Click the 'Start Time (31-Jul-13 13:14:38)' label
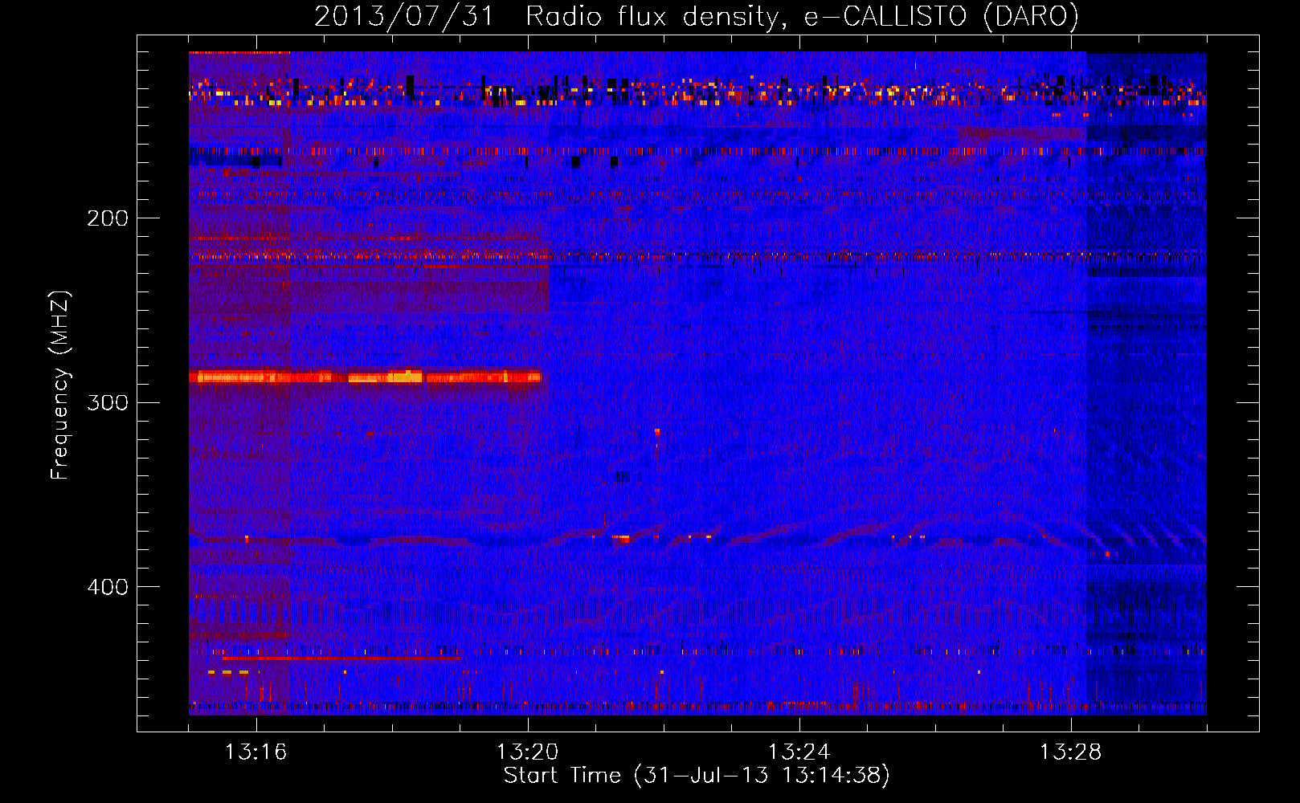This screenshot has width=1300, height=803. tap(697, 776)
